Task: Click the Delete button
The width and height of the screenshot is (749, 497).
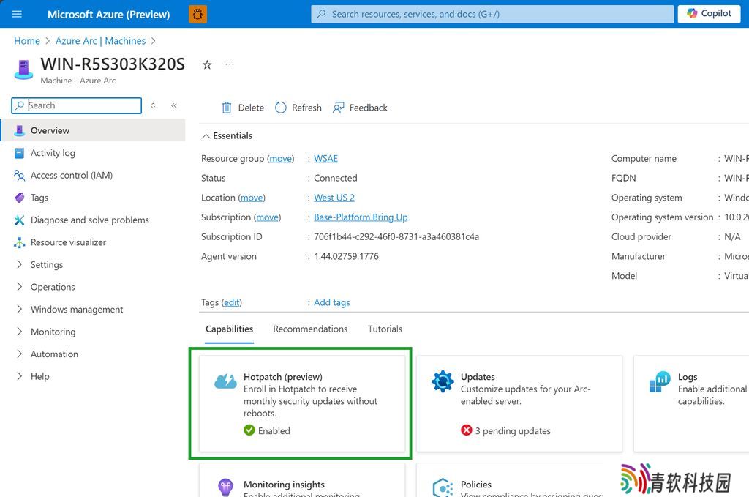Action: point(243,108)
